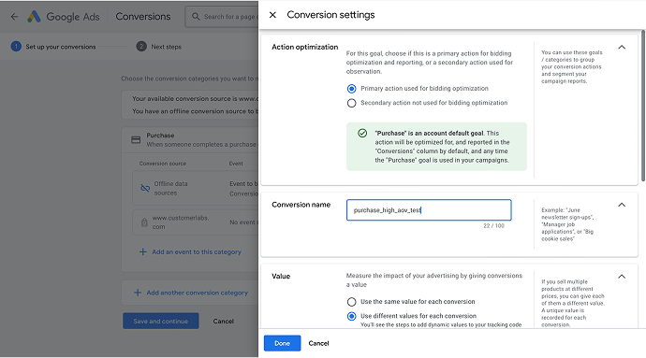The height and width of the screenshot is (358, 646).
Task: Click the Value section heading
Action: pos(281,276)
